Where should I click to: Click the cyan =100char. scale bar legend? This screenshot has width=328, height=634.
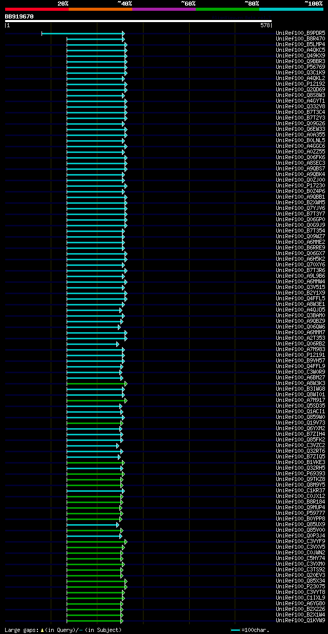click(236, 630)
